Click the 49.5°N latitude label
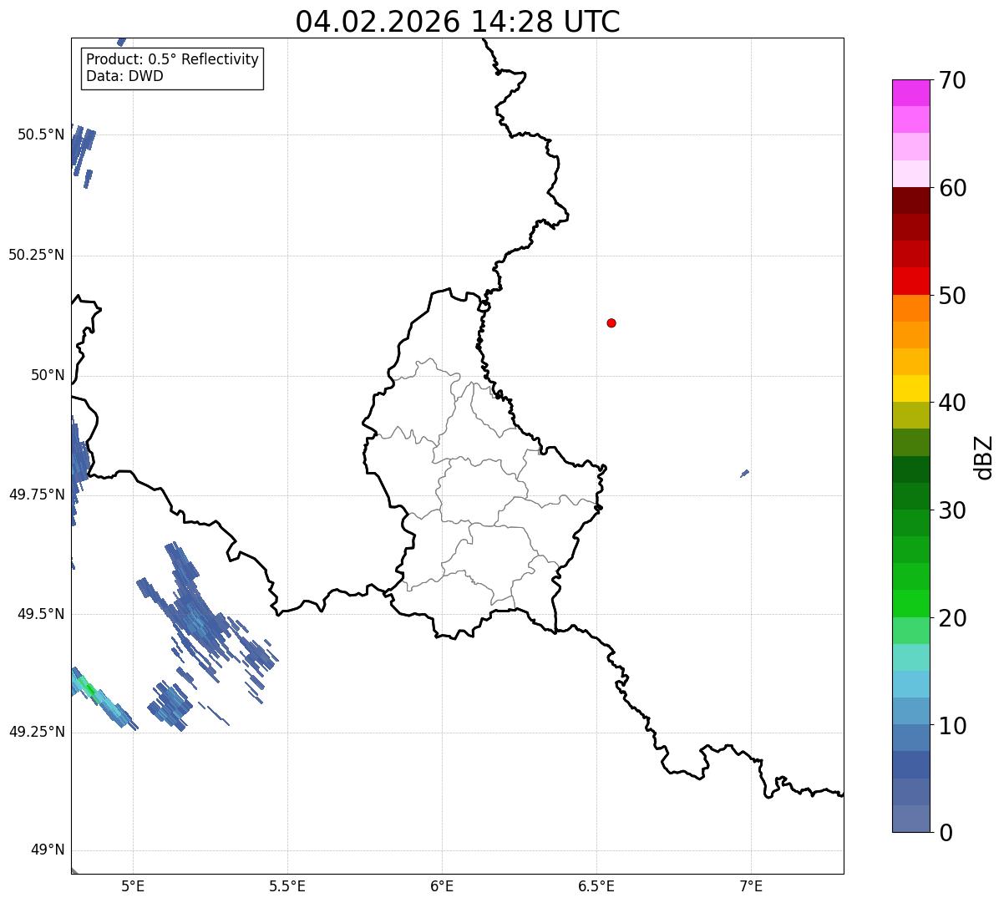The height and width of the screenshot is (903, 1004). (41, 614)
